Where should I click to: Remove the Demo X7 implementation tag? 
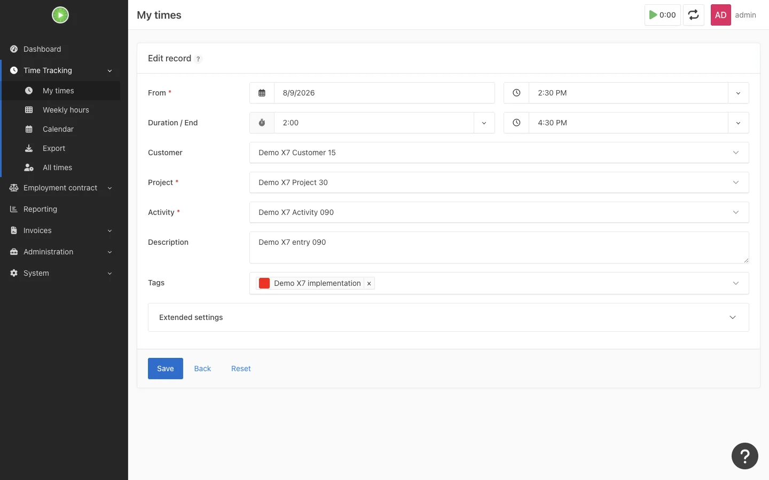coord(369,283)
